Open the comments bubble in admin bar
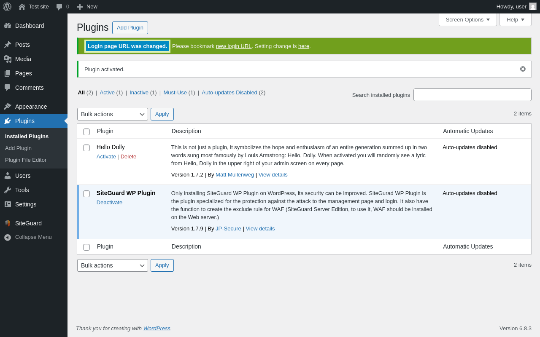The image size is (540, 337). point(59,7)
